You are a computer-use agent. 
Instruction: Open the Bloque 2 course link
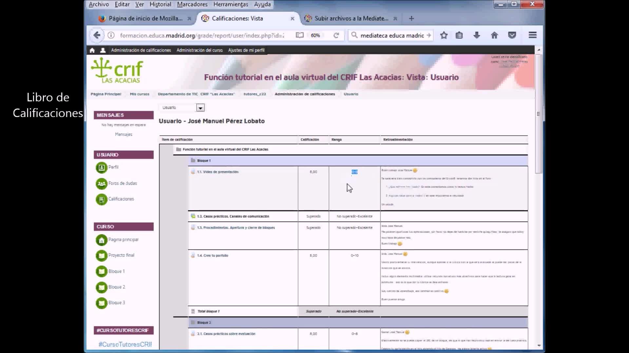[x=117, y=287]
